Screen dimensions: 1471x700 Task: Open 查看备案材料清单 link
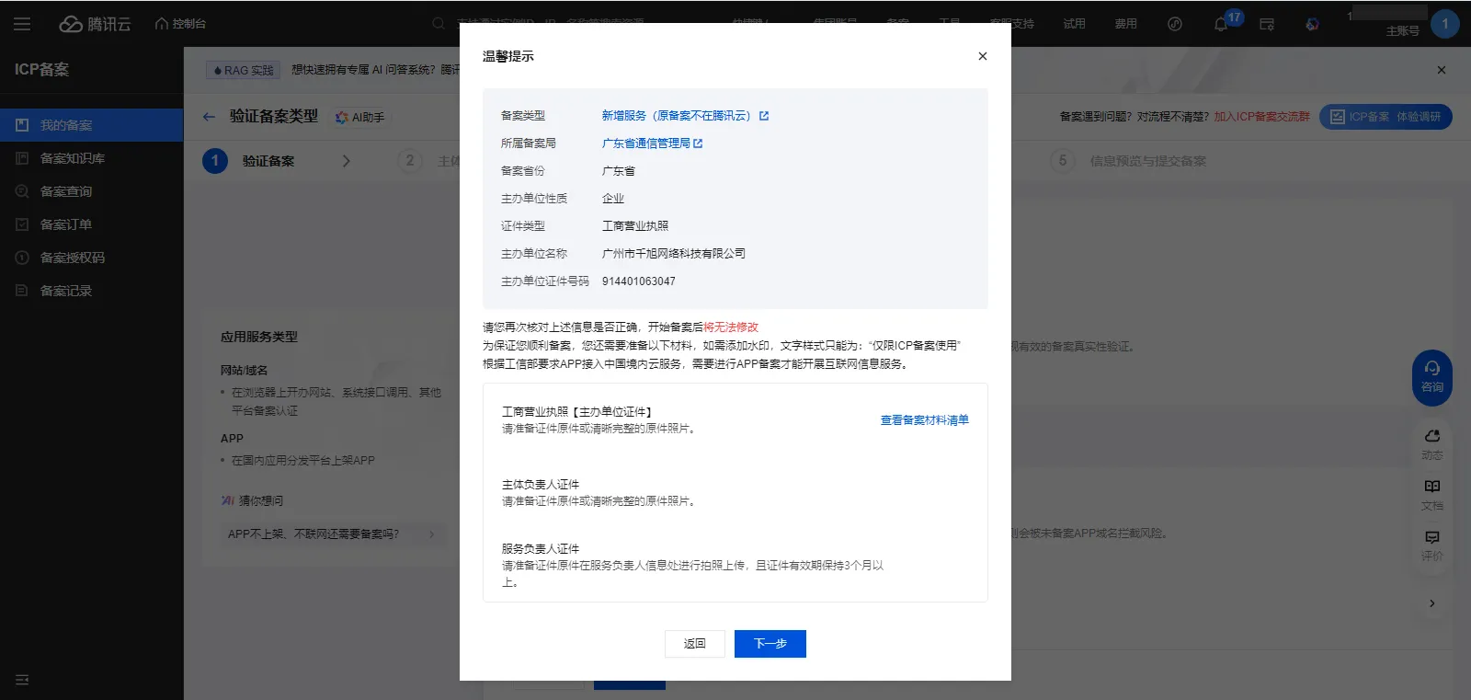click(924, 420)
